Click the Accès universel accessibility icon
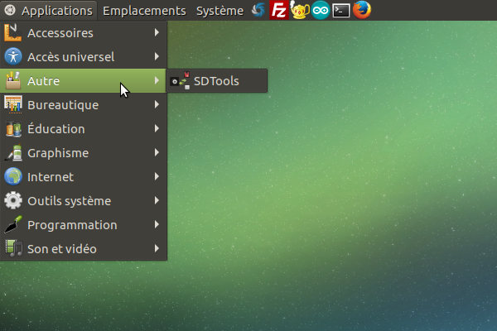 [13, 57]
